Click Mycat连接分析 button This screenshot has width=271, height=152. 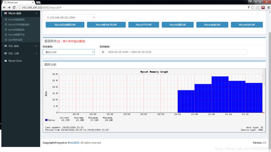[212, 25]
